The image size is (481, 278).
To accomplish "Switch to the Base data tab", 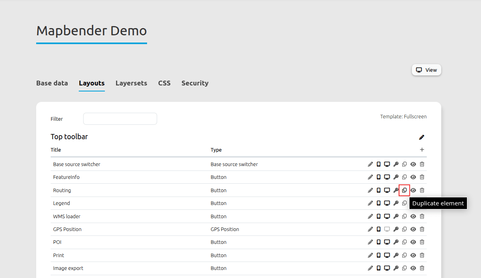I will click(x=52, y=83).
